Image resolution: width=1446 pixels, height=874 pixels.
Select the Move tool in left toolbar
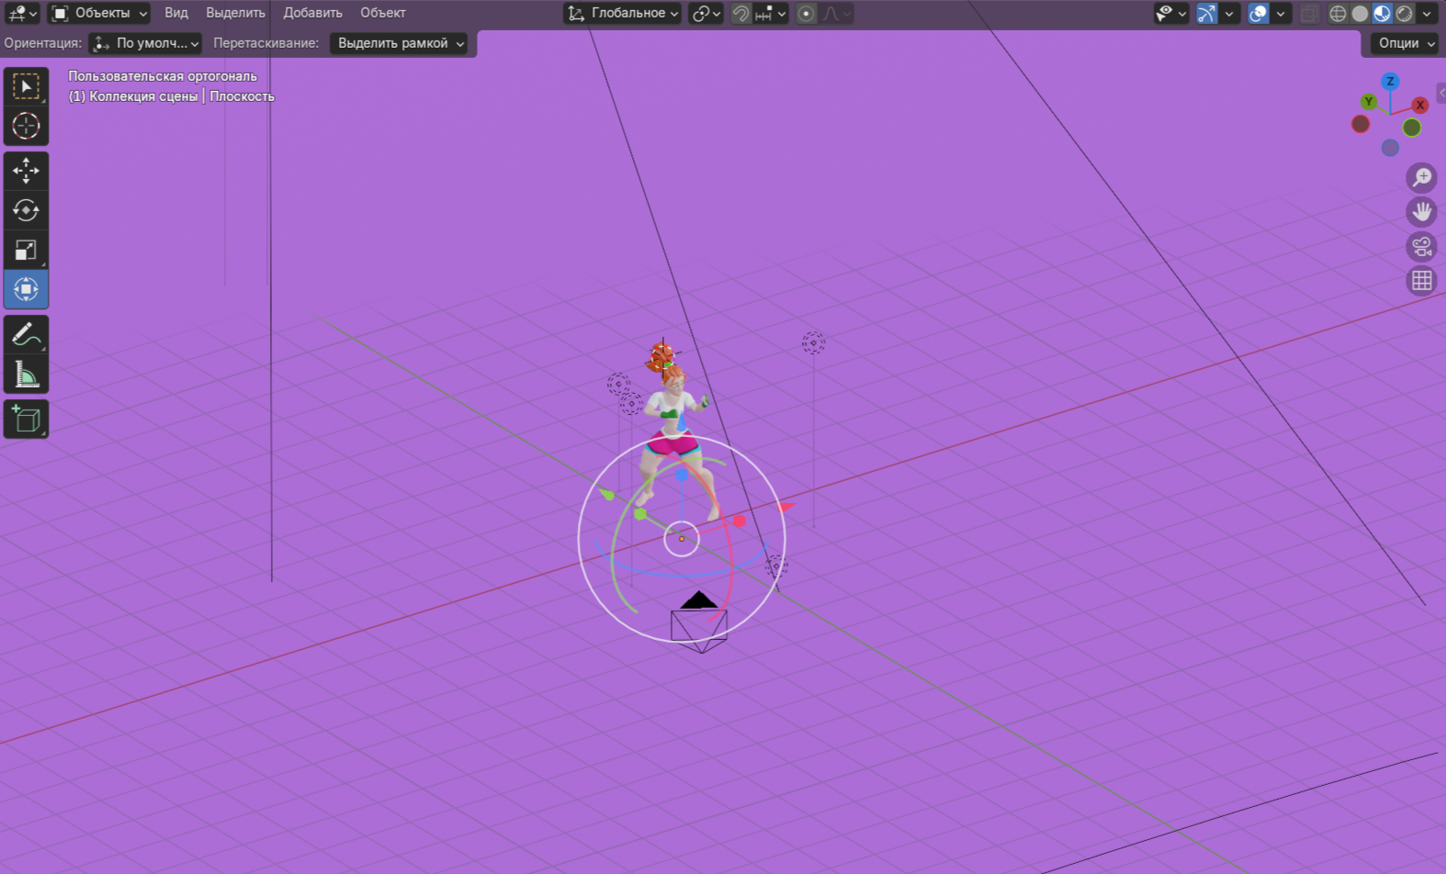click(x=26, y=171)
